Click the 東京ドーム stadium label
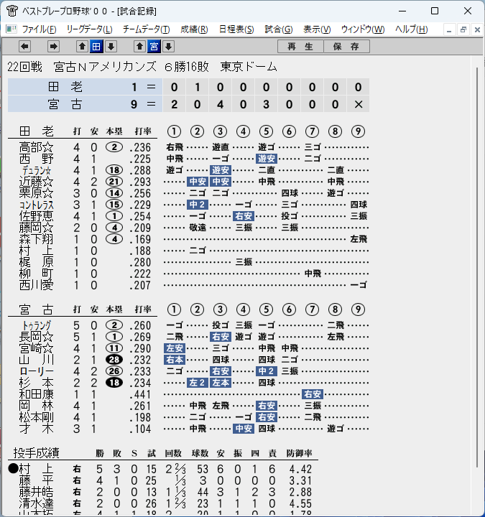 click(249, 67)
